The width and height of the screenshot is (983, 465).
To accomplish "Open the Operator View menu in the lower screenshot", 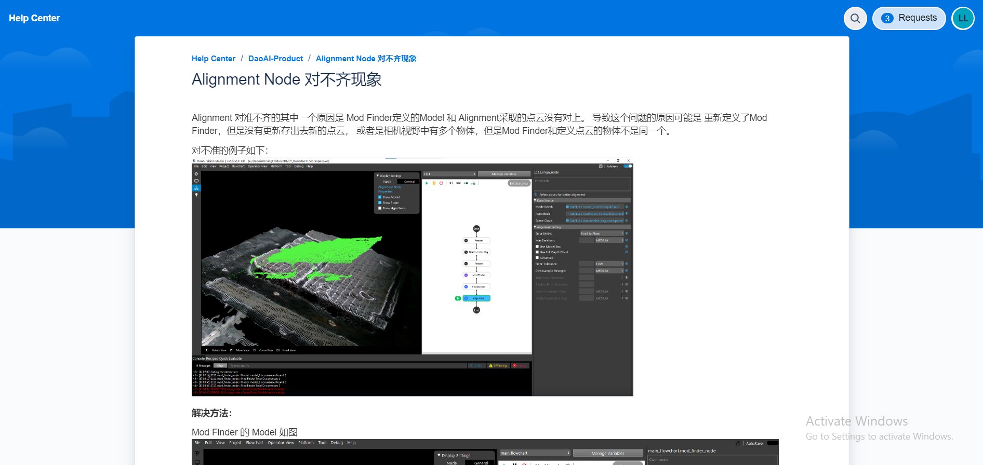I will pos(281,443).
